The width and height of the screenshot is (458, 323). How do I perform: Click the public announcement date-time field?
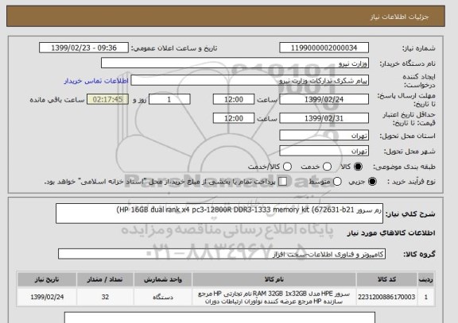pyautogui.click(x=83, y=48)
